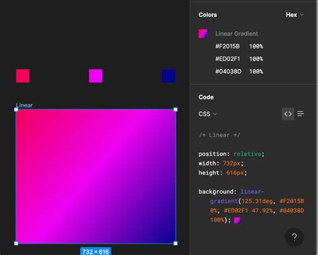Click the /* Linear */ comment line
Screen dimensions: 318x255
point(219,135)
